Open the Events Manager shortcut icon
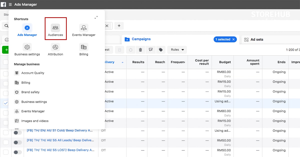The width and height of the screenshot is (300, 157). click(x=83, y=28)
